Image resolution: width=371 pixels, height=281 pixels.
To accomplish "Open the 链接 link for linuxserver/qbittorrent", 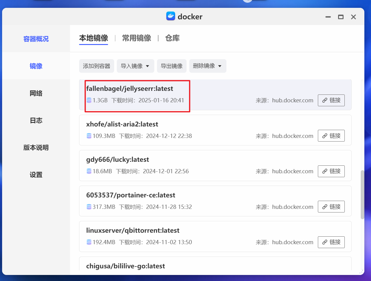I will click(331, 242).
